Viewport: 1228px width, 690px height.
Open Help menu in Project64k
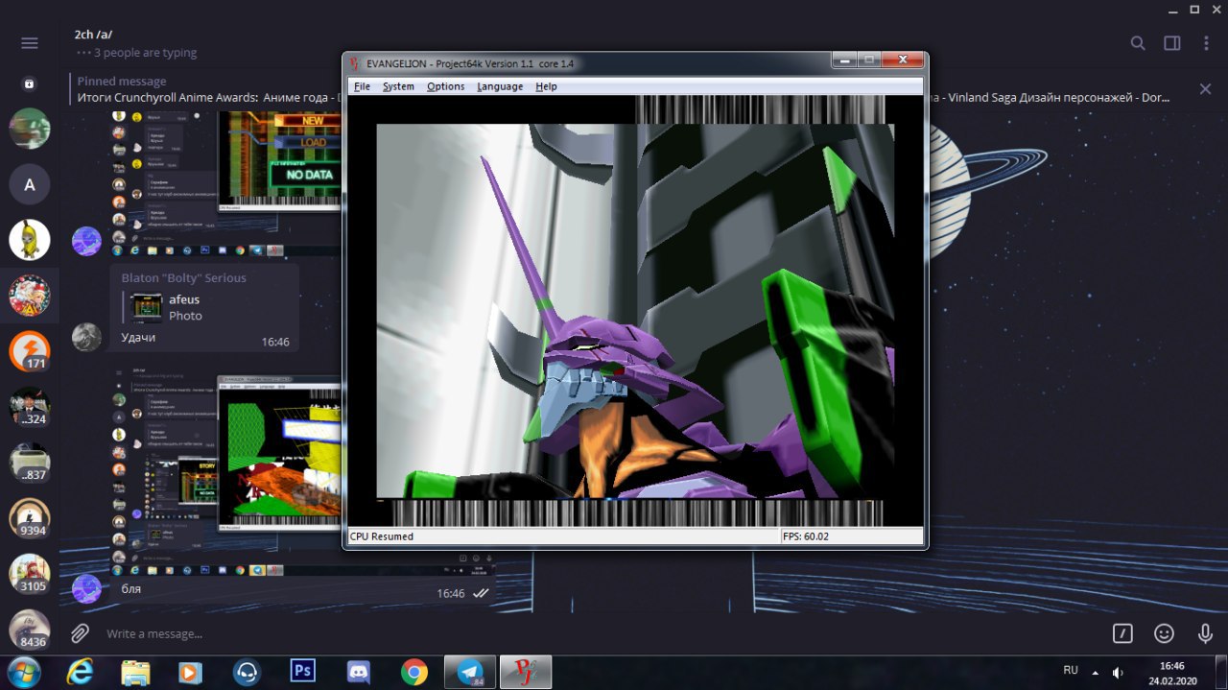[x=546, y=86]
